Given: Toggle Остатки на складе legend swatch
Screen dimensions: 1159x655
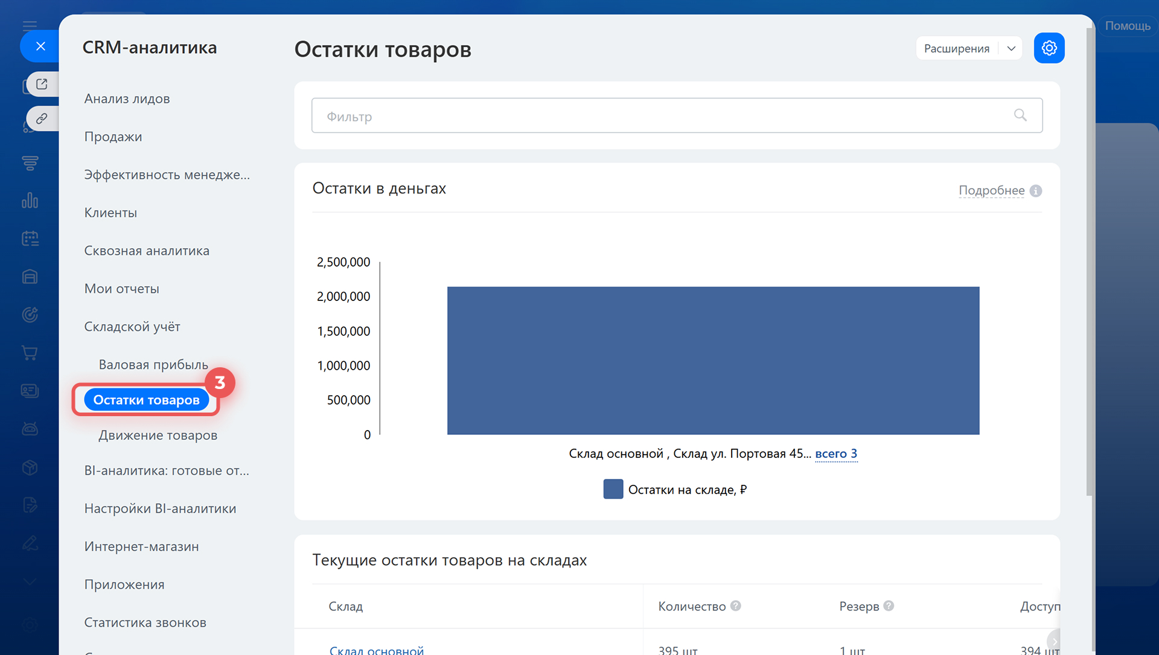Looking at the screenshot, I should (x=613, y=489).
